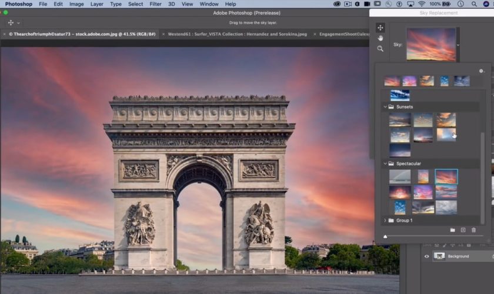Open the Layer menu
The width and height of the screenshot is (494, 294).
pyautogui.click(x=96, y=4)
